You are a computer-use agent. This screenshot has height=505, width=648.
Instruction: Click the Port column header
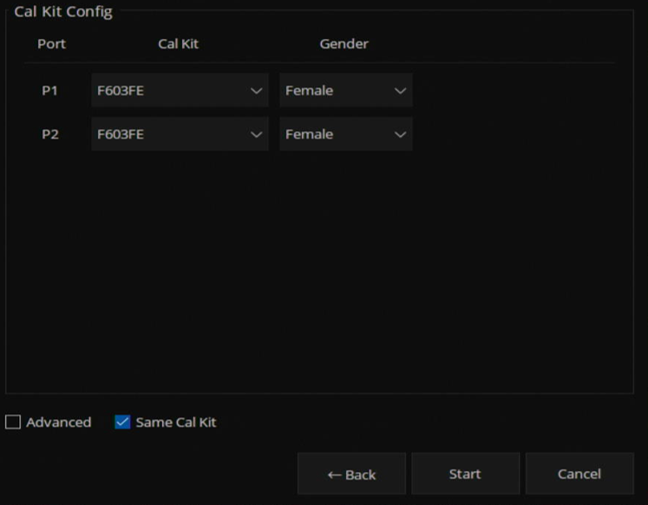pos(52,43)
